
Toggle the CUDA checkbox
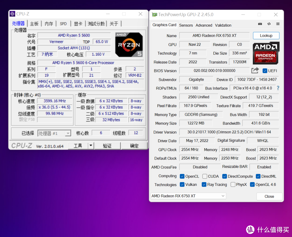pyautogui.click(x=205, y=176)
